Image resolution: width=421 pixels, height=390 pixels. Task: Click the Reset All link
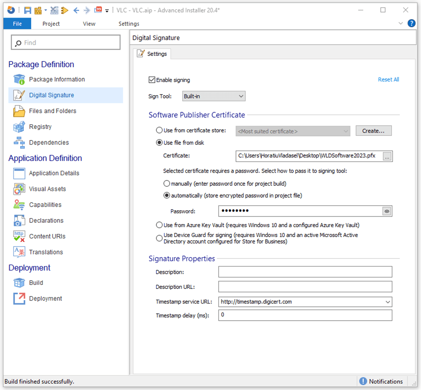[388, 80]
